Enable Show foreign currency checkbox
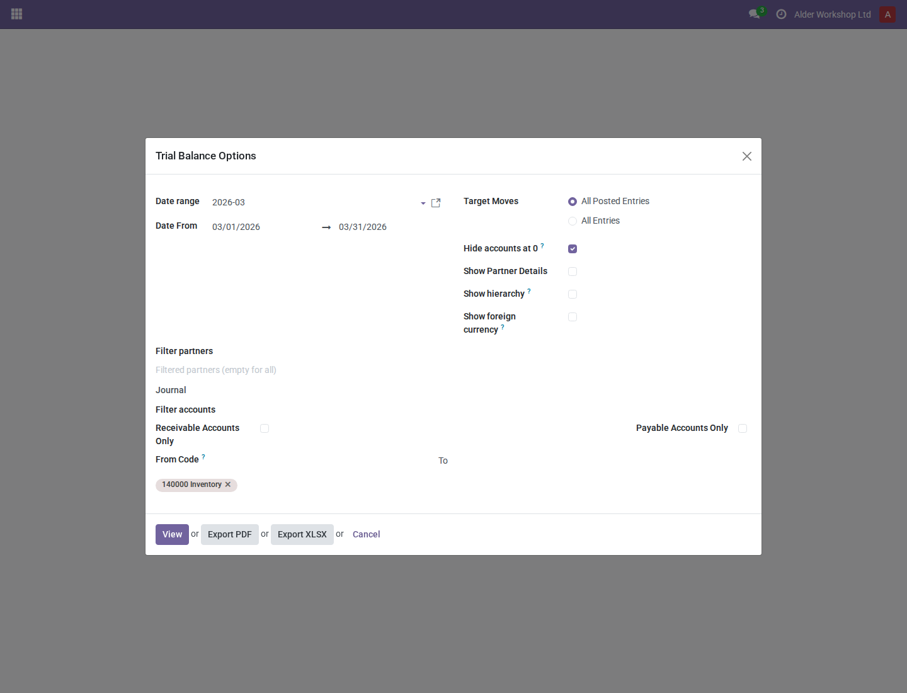 point(573,317)
